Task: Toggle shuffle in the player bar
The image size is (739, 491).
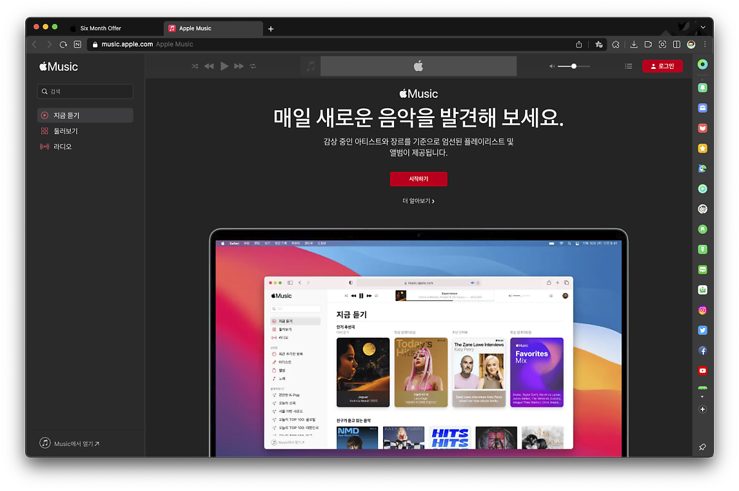Action: pyautogui.click(x=195, y=66)
